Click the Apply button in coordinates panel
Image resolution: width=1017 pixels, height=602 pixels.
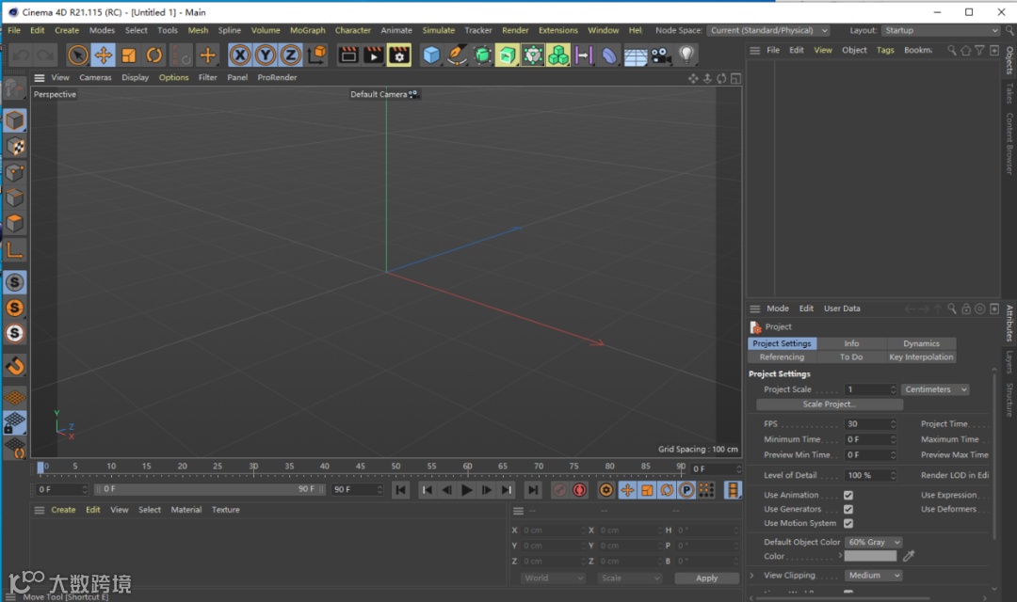coord(706,578)
